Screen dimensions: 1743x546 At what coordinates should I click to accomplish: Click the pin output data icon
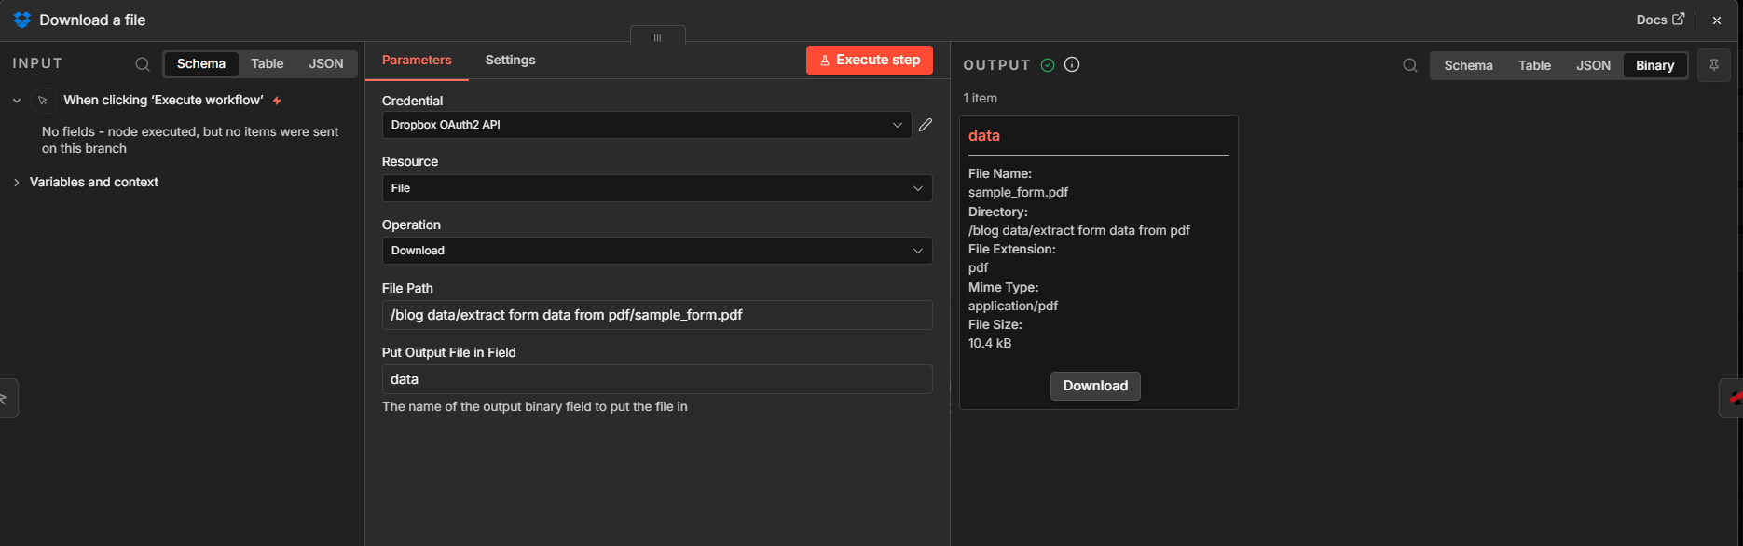[1713, 65]
